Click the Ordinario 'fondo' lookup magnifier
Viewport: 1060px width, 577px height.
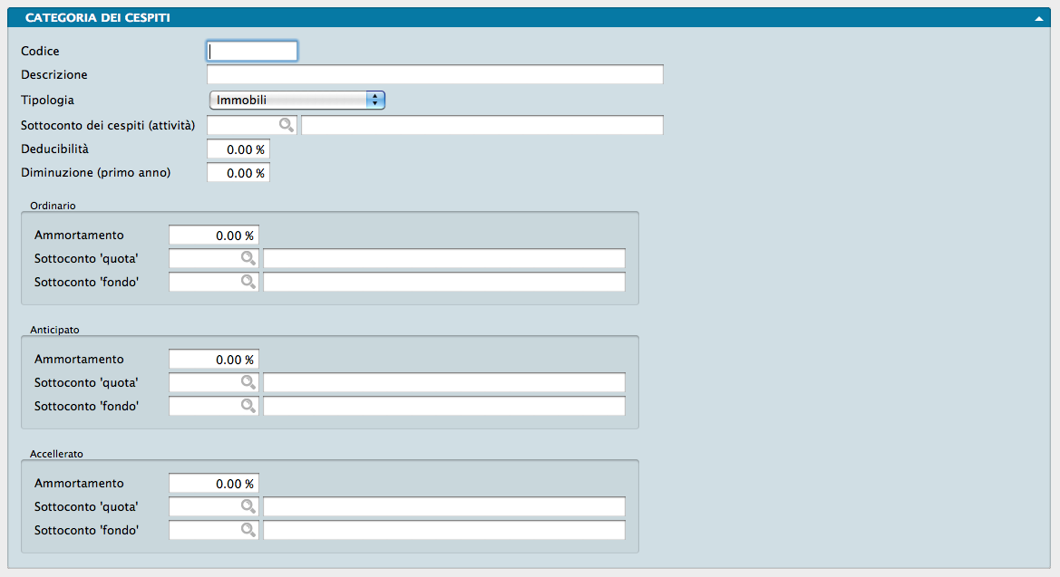248,282
